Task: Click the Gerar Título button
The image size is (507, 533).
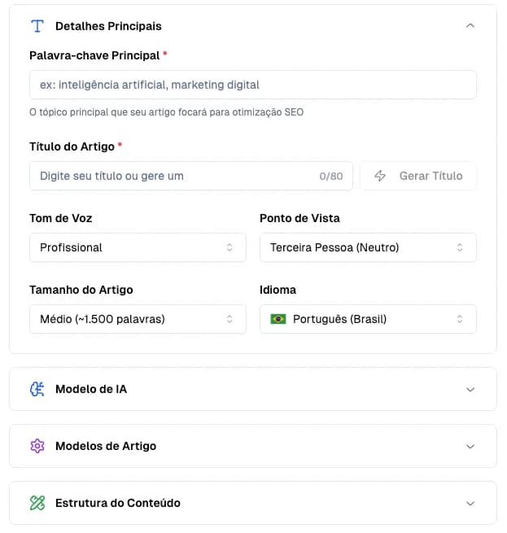Action: 418,176
